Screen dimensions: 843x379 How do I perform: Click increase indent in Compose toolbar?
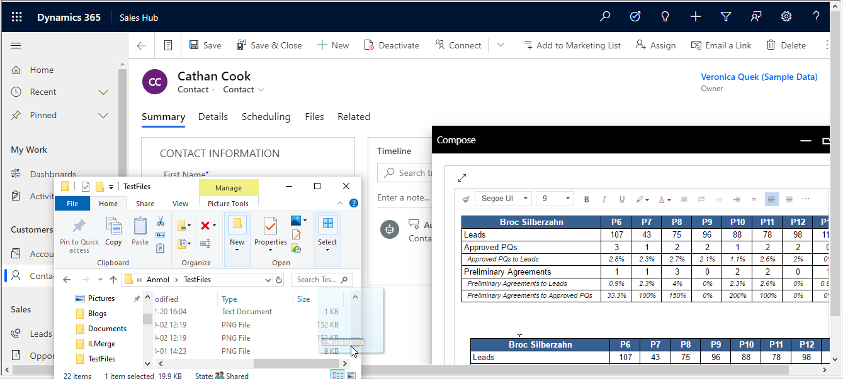[737, 199]
